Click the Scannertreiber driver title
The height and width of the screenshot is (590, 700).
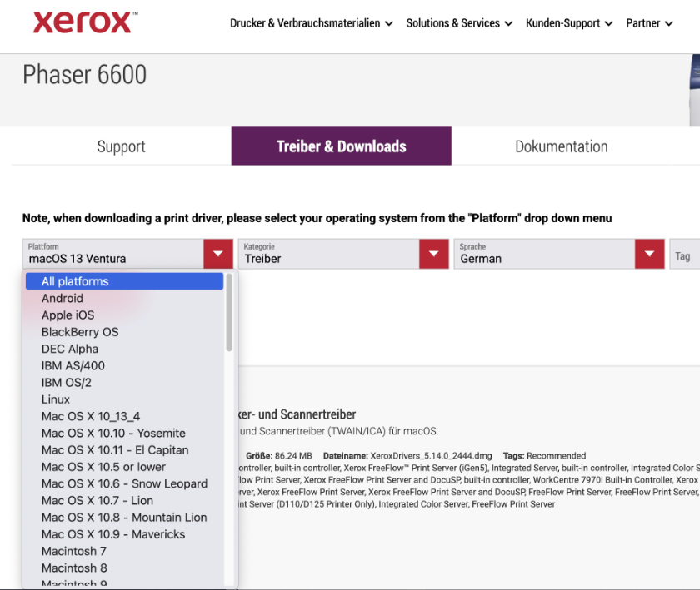click(x=297, y=414)
